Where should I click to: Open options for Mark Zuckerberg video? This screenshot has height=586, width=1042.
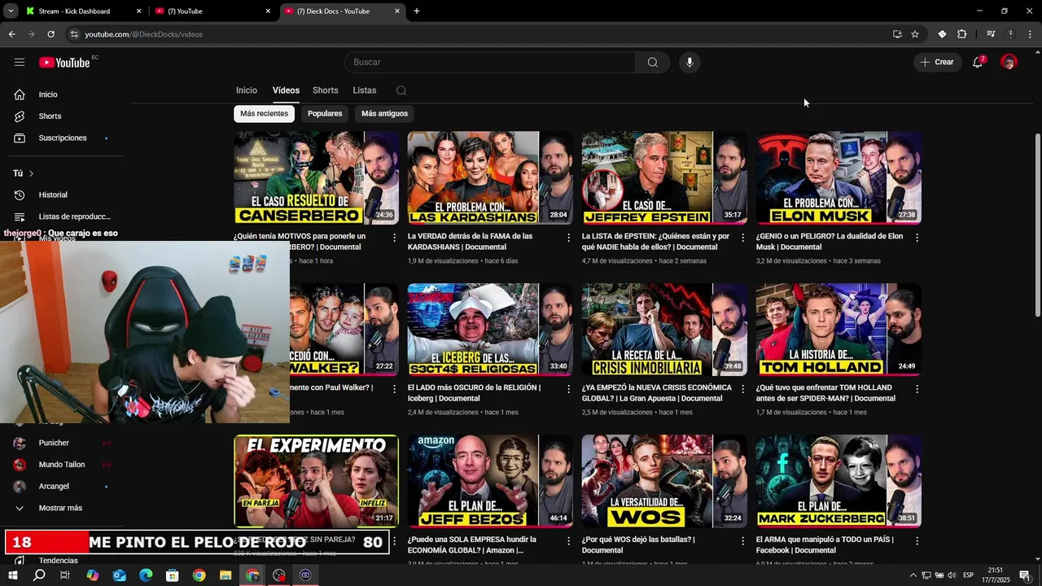tap(917, 540)
